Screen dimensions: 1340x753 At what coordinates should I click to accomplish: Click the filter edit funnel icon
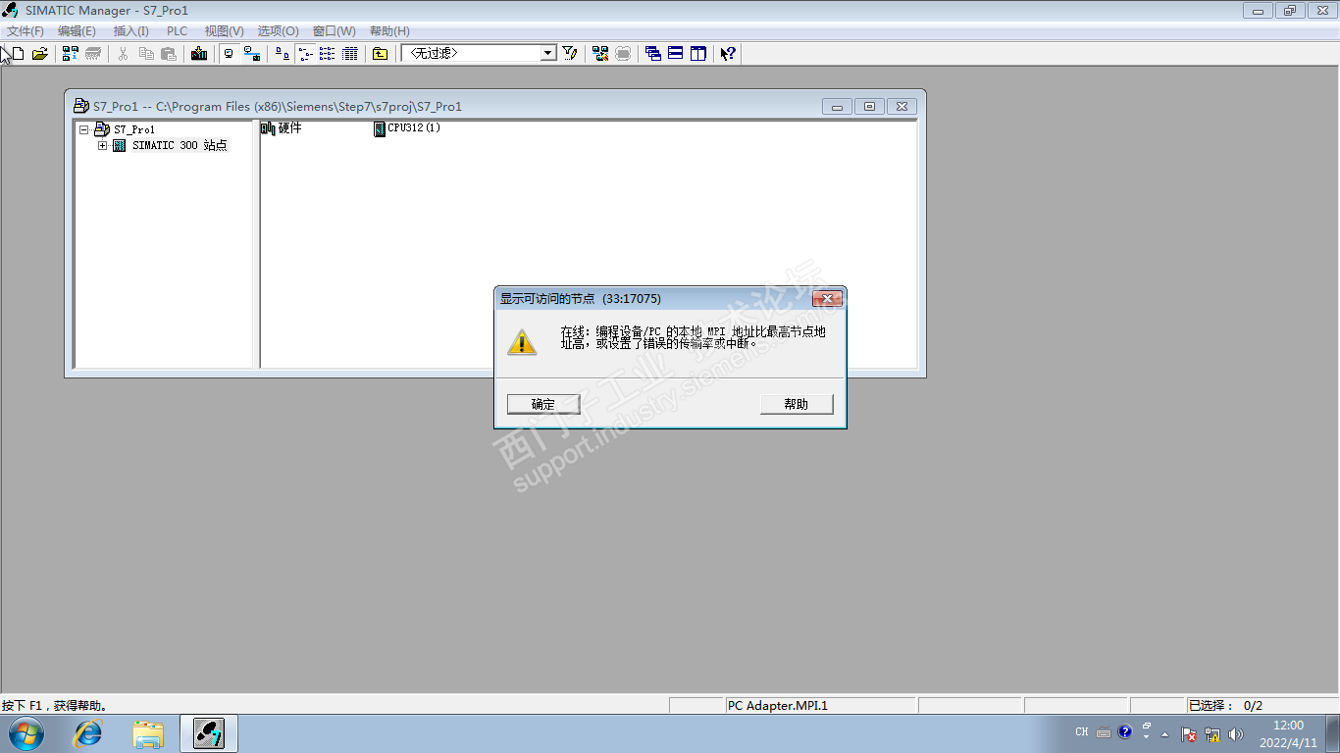click(x=569, y=53)
